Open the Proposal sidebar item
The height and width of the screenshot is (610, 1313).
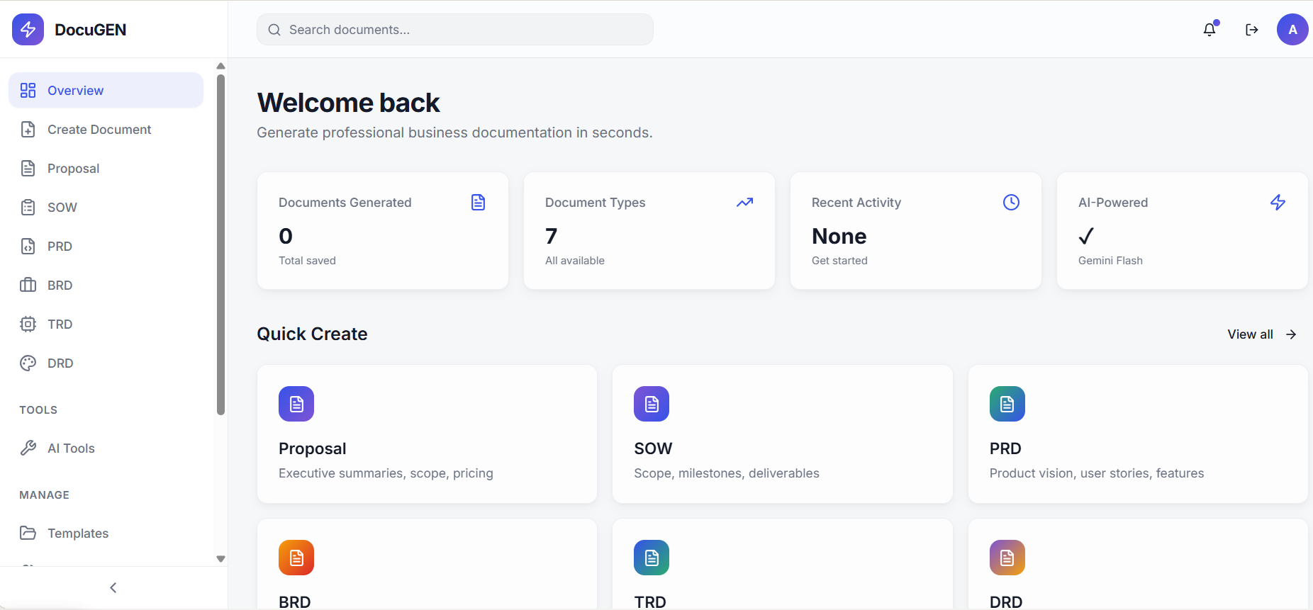tap(106, 168)
